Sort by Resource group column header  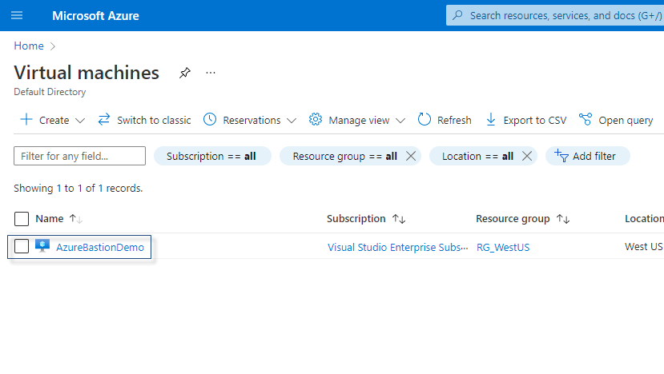(513, 218)
